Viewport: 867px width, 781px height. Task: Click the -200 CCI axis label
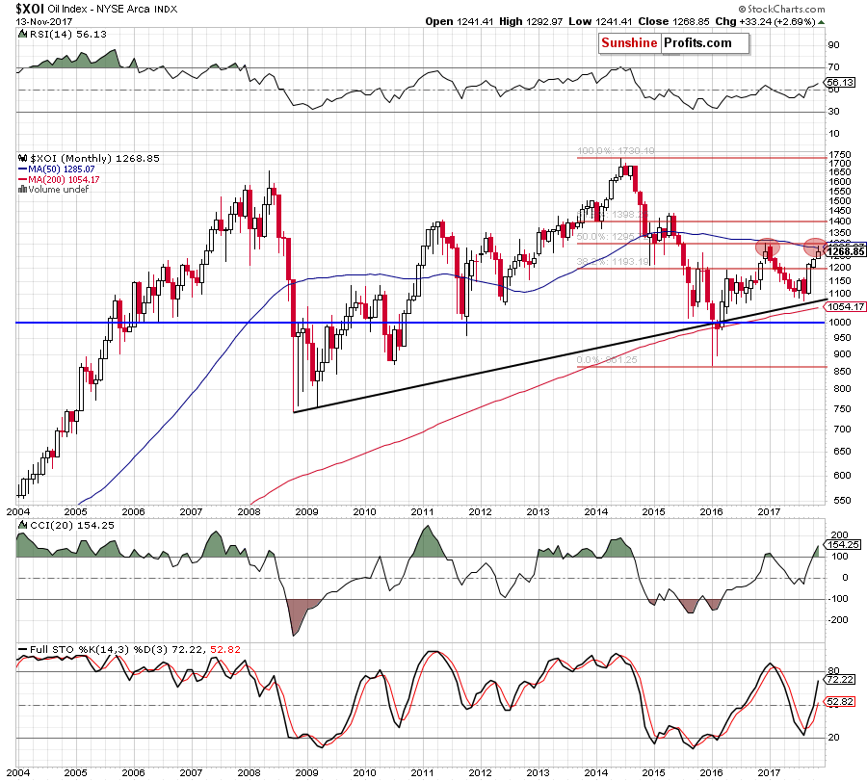coord(837,619)
